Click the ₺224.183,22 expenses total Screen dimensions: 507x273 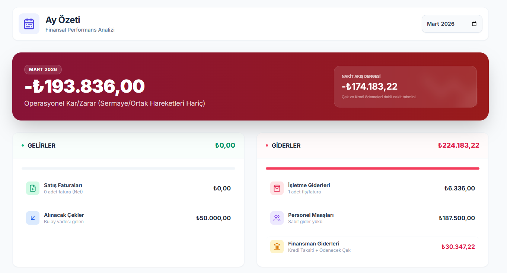point(459,145)
